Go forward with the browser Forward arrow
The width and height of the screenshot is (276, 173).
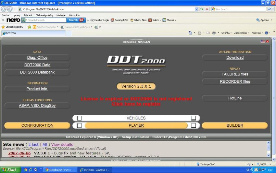coord(10,9)
